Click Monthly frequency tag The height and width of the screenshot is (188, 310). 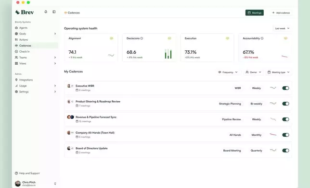pyautogui.click(x=257, y=135)
